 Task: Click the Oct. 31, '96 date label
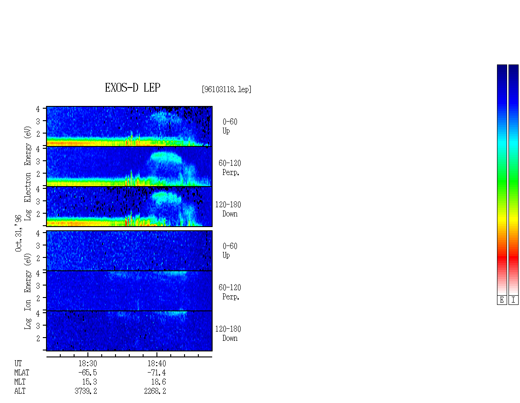click(x=18, y=233)
